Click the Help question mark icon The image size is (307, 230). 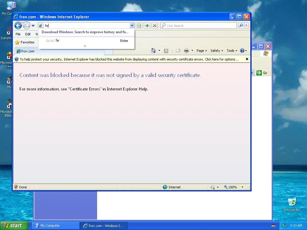pos(242,51)
